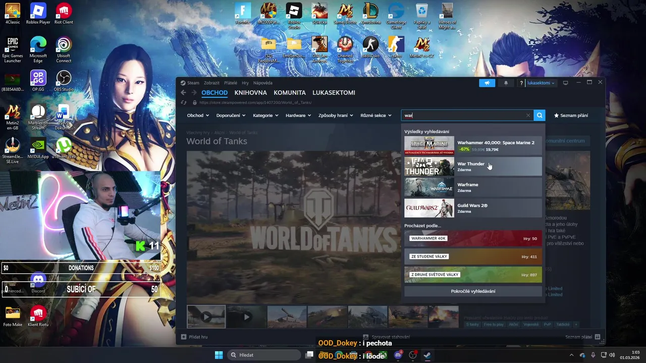This screenshot has height=363, width=646.
Task: Open the volume icon in the system tray
Action: pos(612,355)
